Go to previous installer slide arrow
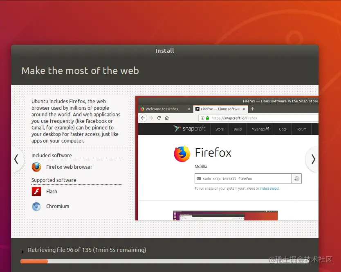This screenshot has height=272, width=341. tap(16, 159)
